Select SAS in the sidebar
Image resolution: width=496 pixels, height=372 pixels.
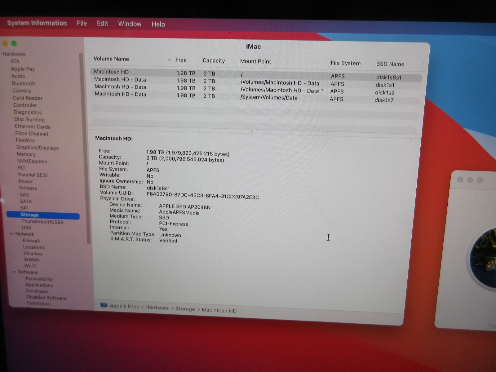pos(24,195)
